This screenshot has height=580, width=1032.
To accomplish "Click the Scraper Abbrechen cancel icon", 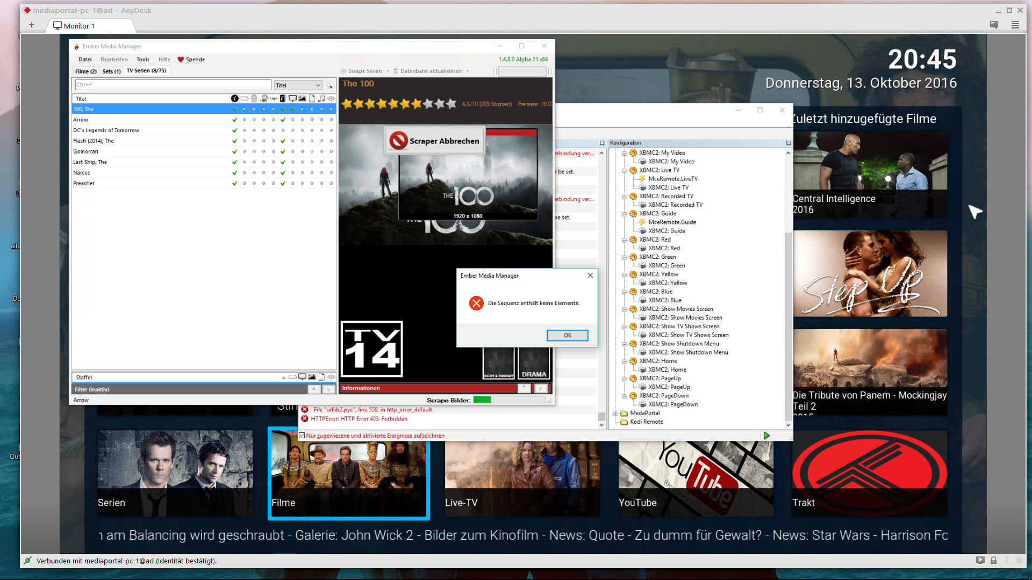I will [x=398, y=141].
